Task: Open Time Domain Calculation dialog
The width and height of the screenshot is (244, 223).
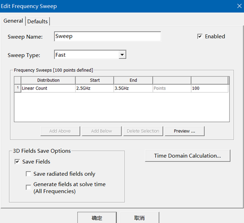Action: 188,156
